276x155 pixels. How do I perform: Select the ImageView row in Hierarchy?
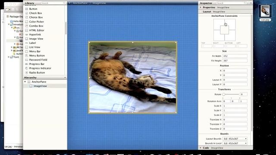pos(45,86)
